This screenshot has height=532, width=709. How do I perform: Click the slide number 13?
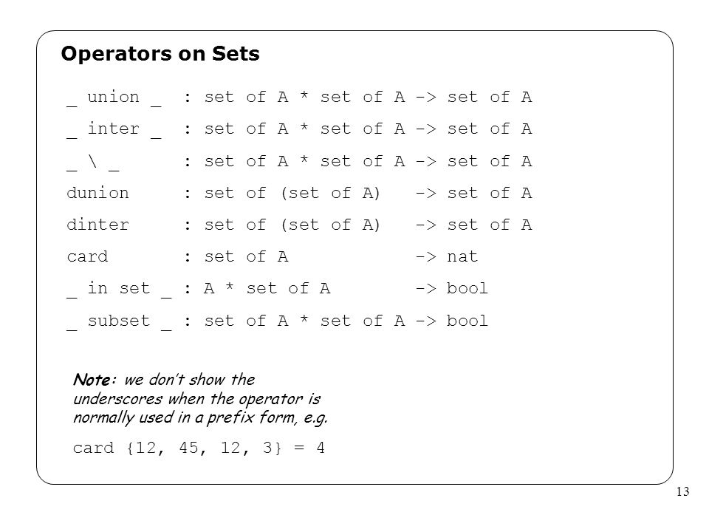pos(682,492)
